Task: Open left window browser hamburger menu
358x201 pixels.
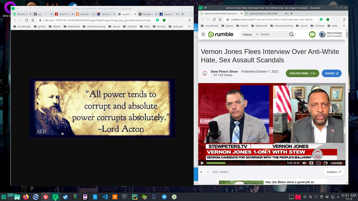Action: (x=189, y=20)
